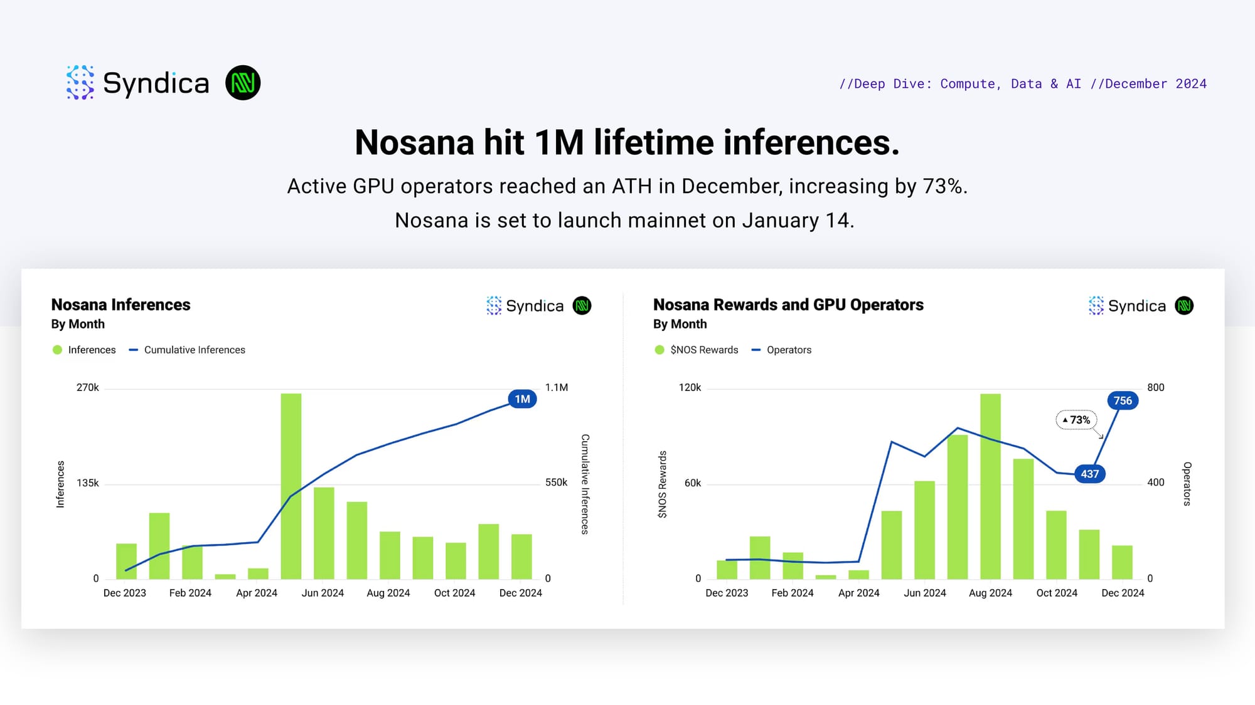The height and width of the screenshot is (705, 1255).
Task: Click the Nosana Inferences chart title
Action: click(120, 305)
